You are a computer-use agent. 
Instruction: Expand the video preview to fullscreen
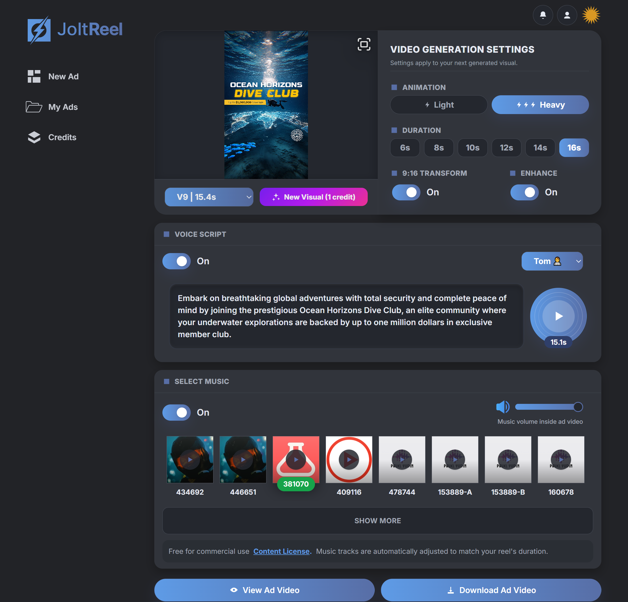coord(364,45)
